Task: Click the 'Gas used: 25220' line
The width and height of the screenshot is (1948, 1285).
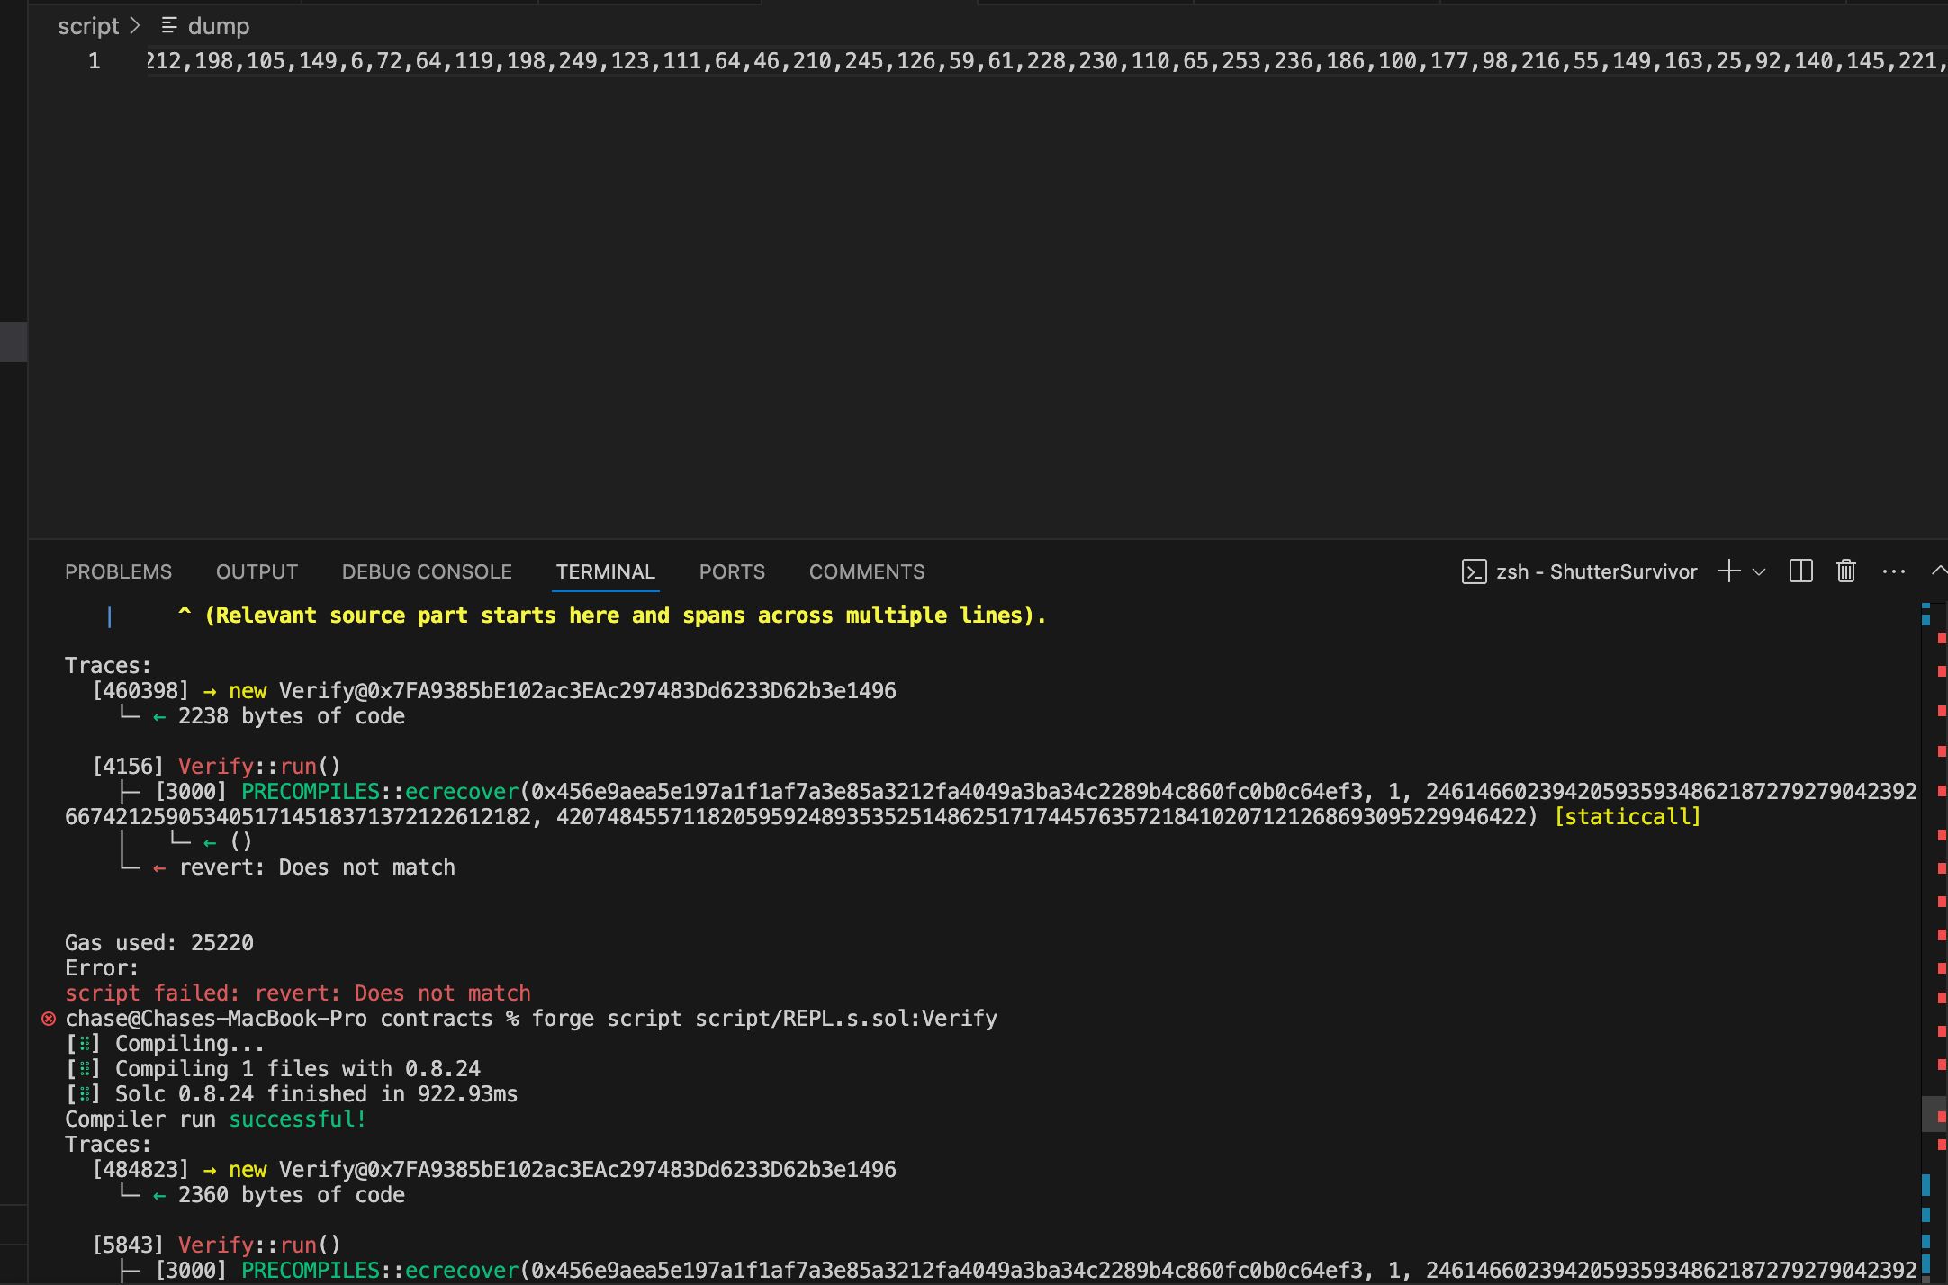Action: point(159,943)
